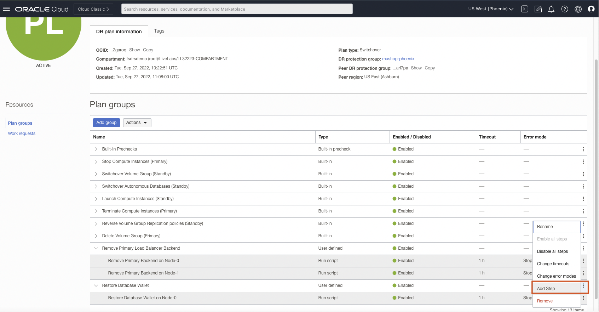Launch Cloud Shell developer tools icon
Viewport: 599px width, 312px height.
525,9
